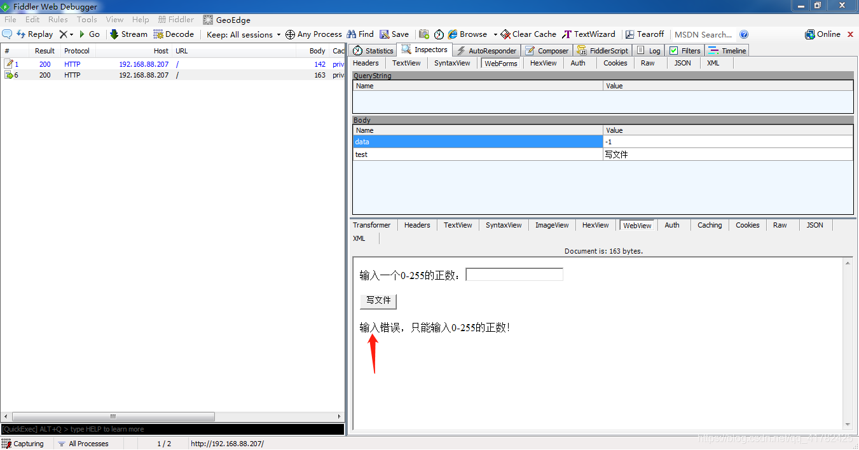Toggle Decode mode in toolbar
Viewport: 859px width, 450px height.
point(174,34)
